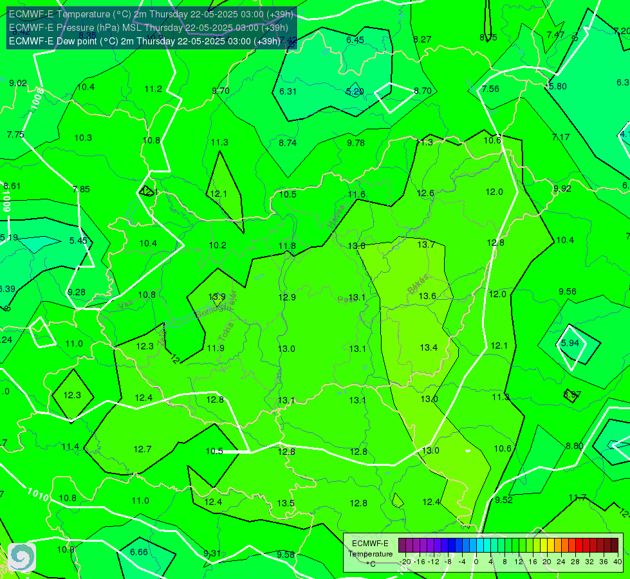Image resolution: width=630 pixels, height=579 pixels.
Task: Click the 9.58 temperature value
Action: 286,555
